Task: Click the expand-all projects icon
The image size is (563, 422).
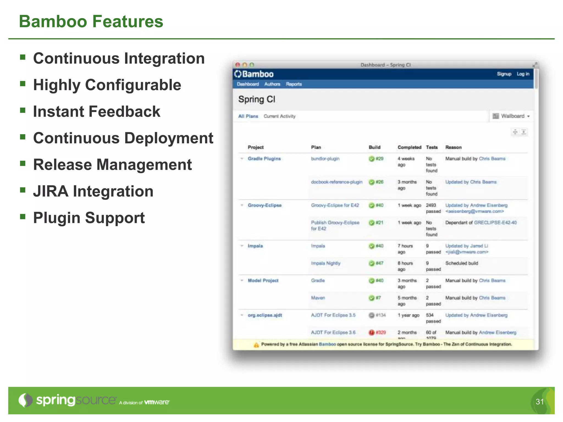Action: coord(524,132)
